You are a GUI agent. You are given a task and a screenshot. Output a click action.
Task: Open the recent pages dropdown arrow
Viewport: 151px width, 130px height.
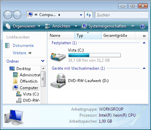tap(24, 15)
